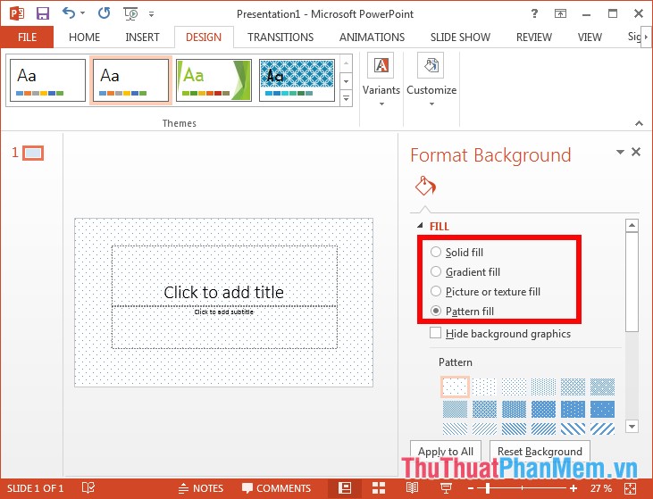Open the Variants dropdown

[381, 79]
